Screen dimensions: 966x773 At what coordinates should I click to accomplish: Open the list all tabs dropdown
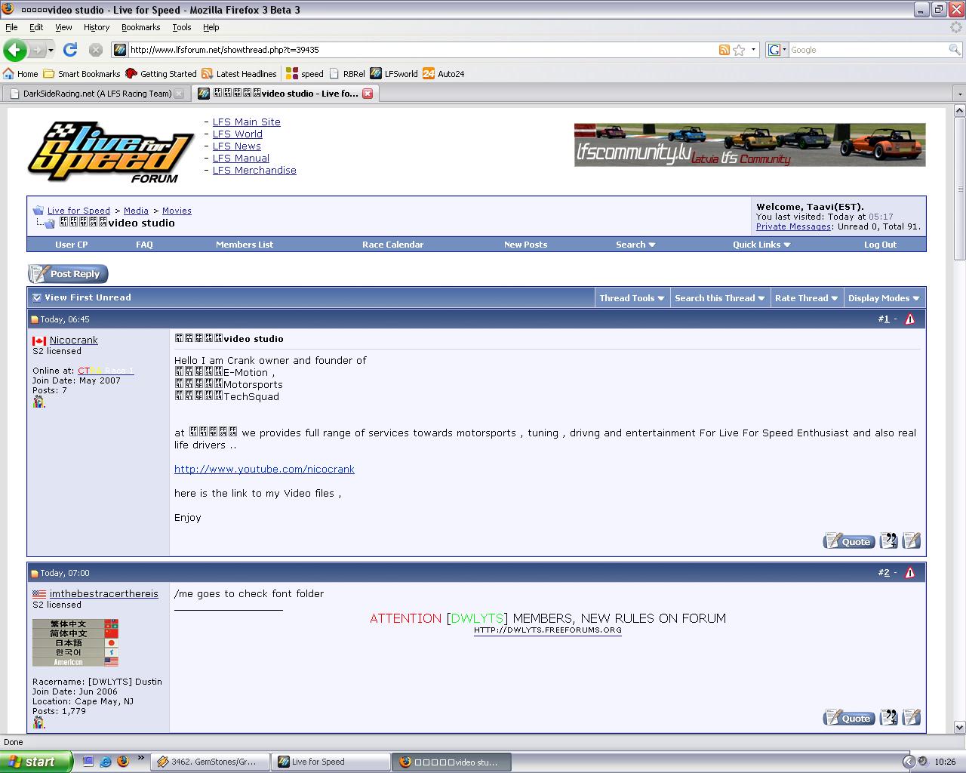pos(959,94)
